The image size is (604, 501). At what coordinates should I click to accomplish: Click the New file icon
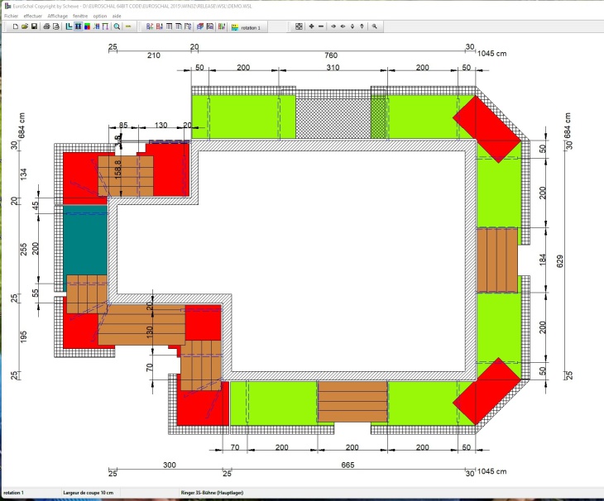(15, 26)
